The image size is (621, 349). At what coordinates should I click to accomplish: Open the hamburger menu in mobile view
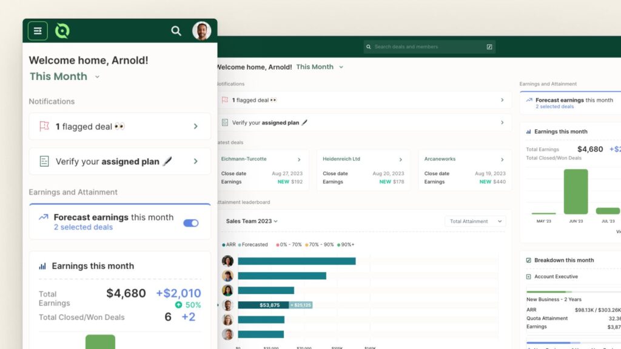tap(38, 31)
